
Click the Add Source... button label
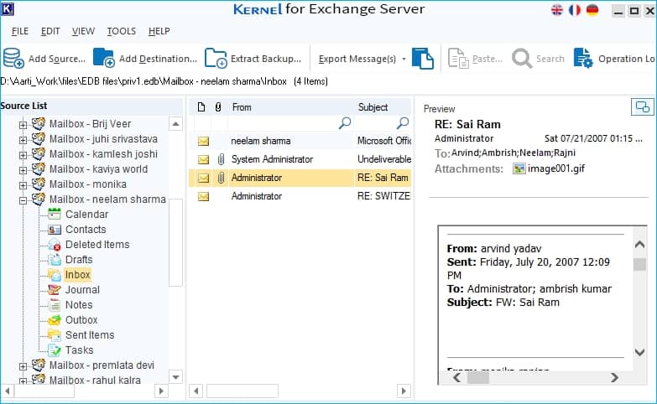click(x=57, y=59)
